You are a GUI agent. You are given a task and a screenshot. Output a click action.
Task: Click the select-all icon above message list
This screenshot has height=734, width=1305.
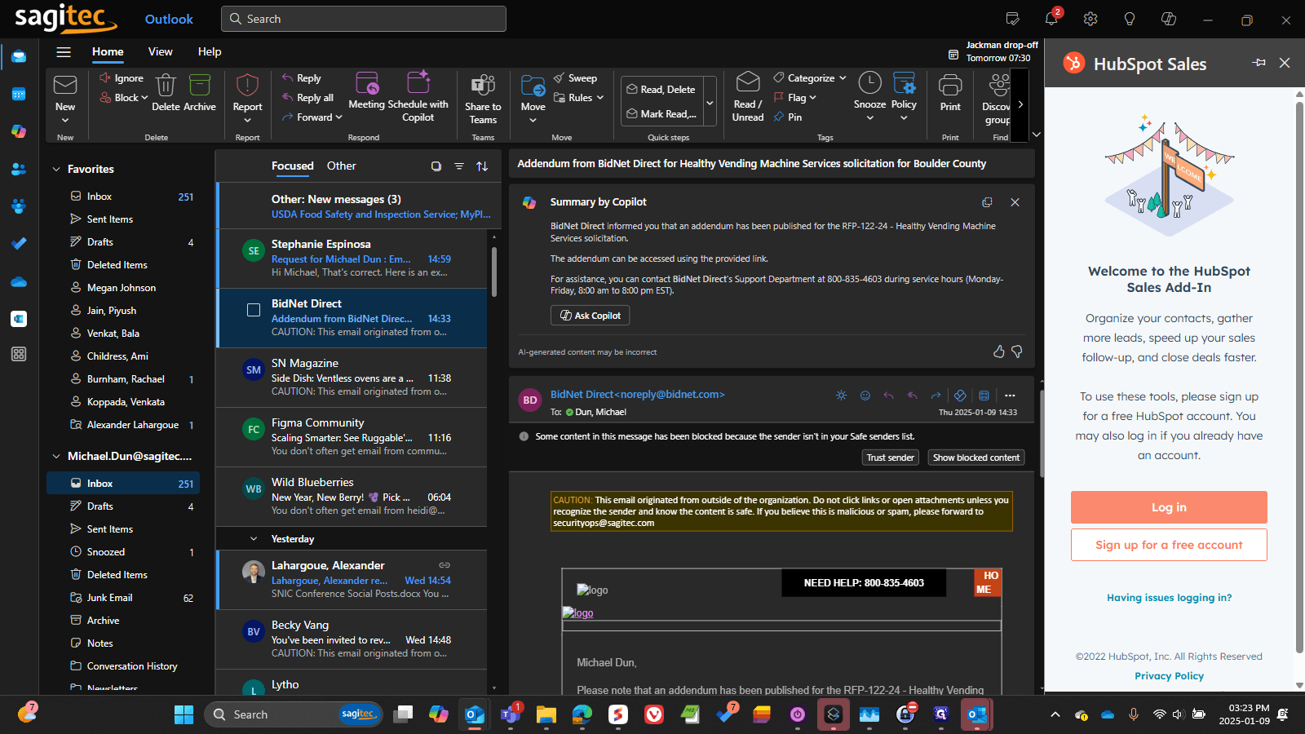tap(436, 166)
